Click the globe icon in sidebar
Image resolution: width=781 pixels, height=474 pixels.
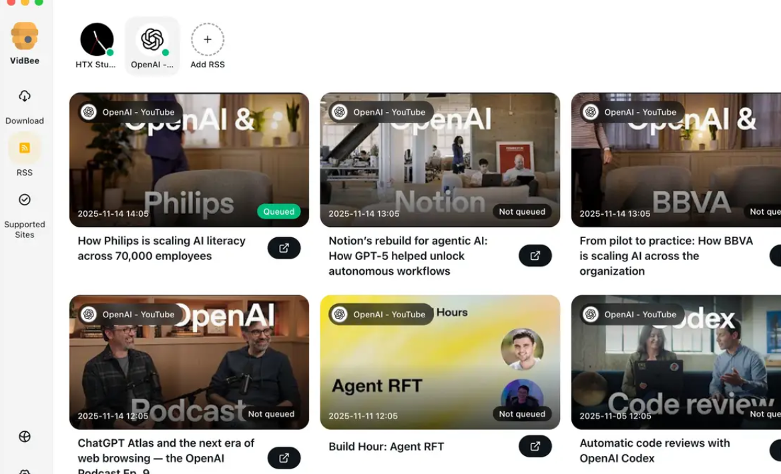pos(25,436)
